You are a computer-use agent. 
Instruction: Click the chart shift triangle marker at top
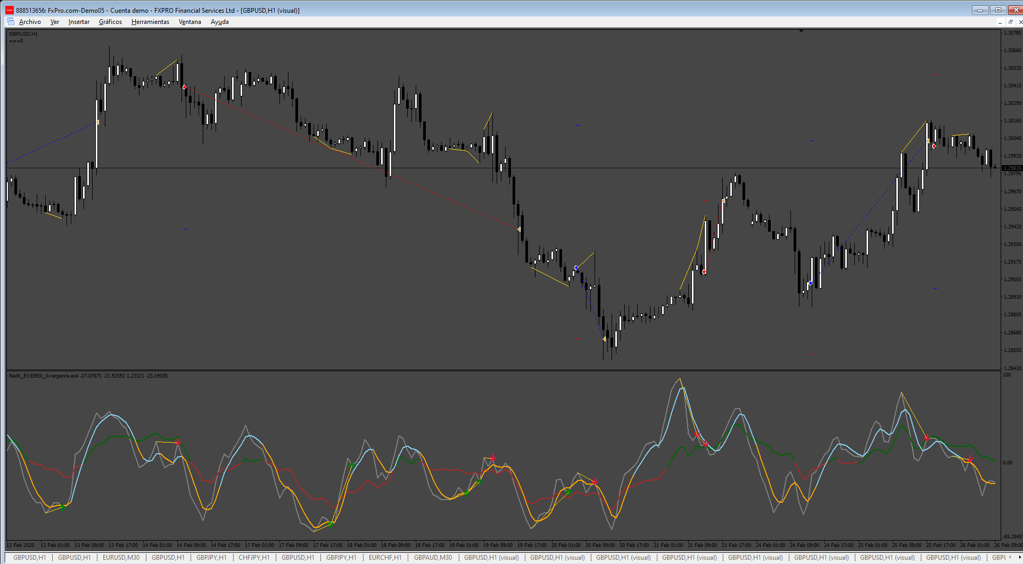click(x=801, y=31)
